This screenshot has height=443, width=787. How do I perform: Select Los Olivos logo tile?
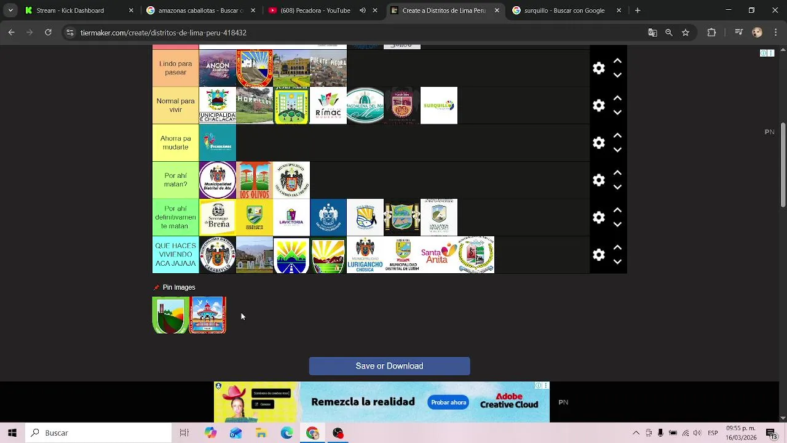click(255, 180)
